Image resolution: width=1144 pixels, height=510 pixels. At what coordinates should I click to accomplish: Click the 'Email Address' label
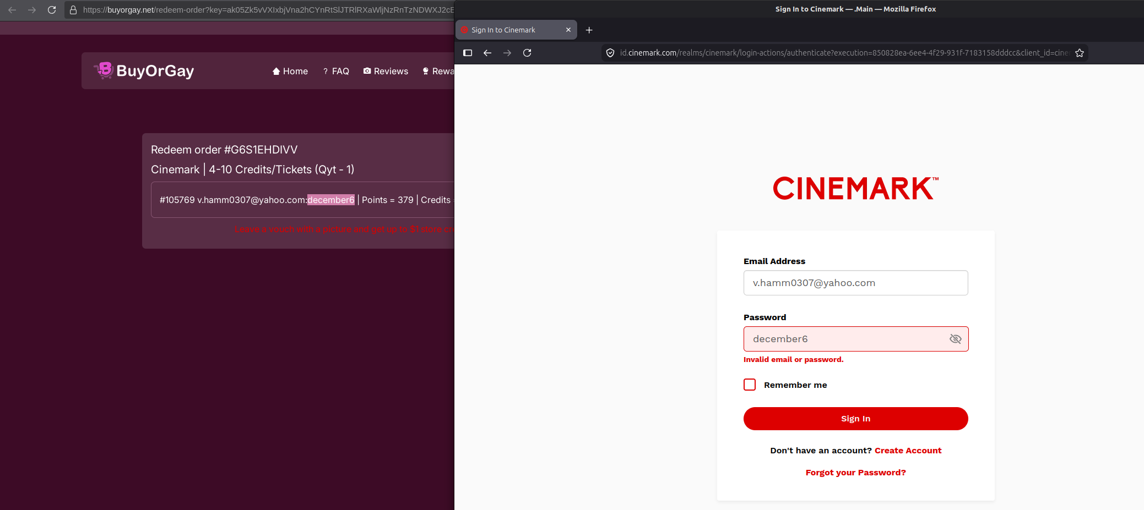click(x=774, y=261)
